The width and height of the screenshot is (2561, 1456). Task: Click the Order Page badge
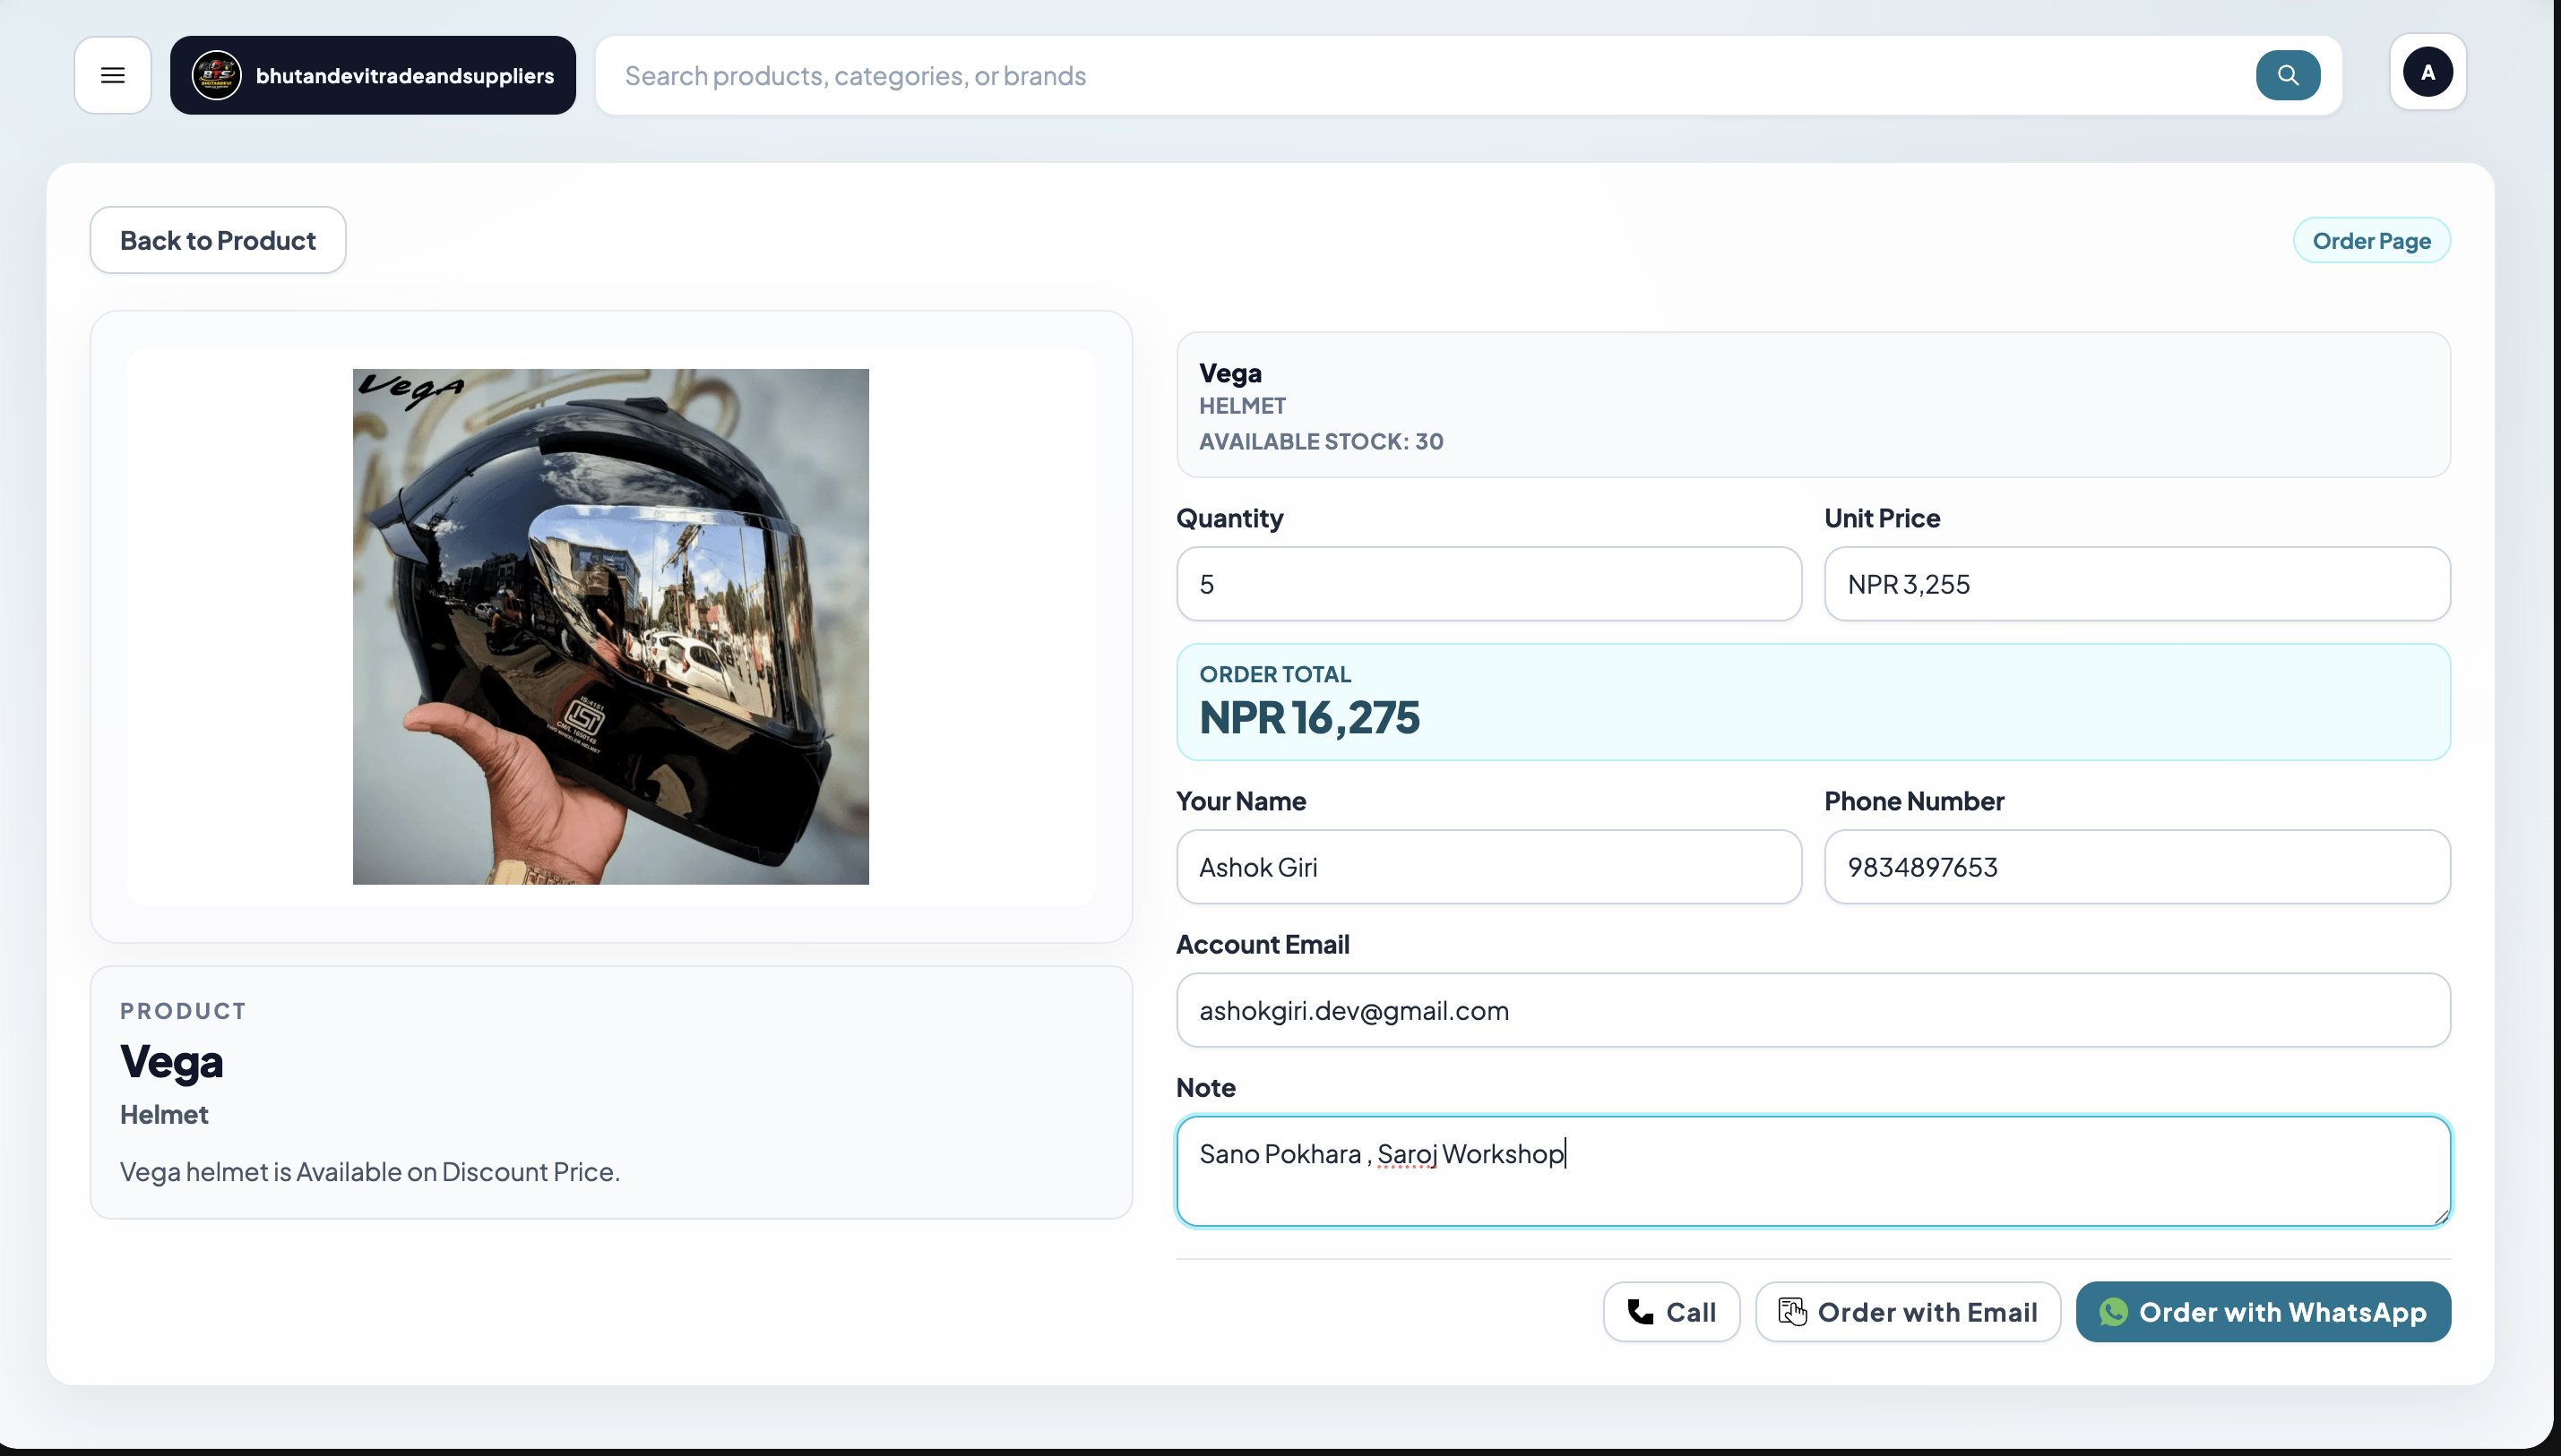[2371, 240]
